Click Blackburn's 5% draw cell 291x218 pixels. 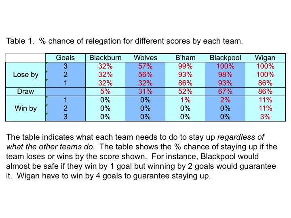(105, 92)
